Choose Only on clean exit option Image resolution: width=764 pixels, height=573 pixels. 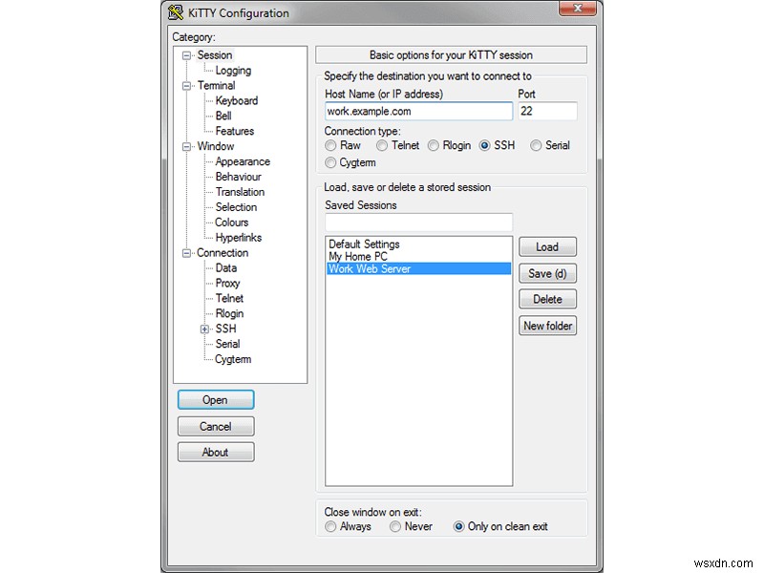coord(458,527)
